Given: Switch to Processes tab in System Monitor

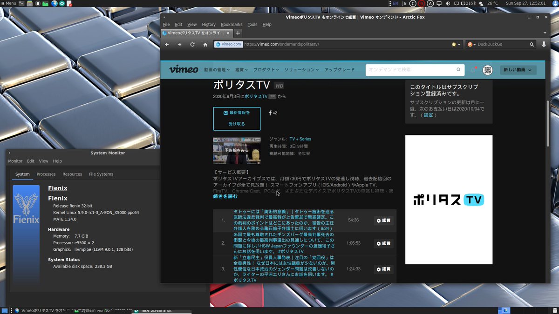Looking at the screenshot, I should click(46, 174).
